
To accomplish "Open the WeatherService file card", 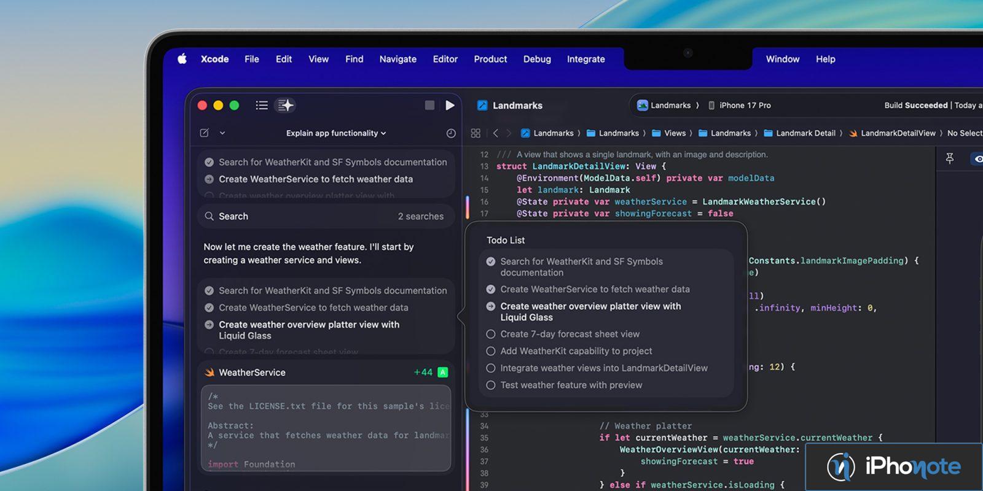I will (x=326, y=372).
